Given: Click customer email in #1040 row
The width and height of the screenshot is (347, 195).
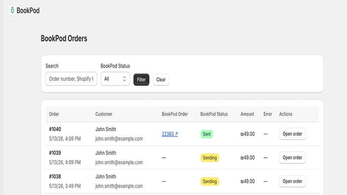Looking at the screenshot, I should [x=119, y=139].
